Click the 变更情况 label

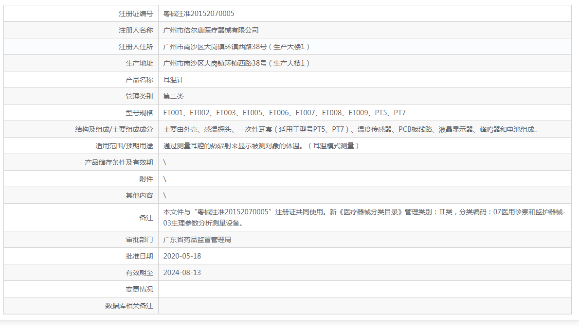click(x=139, y=289)
